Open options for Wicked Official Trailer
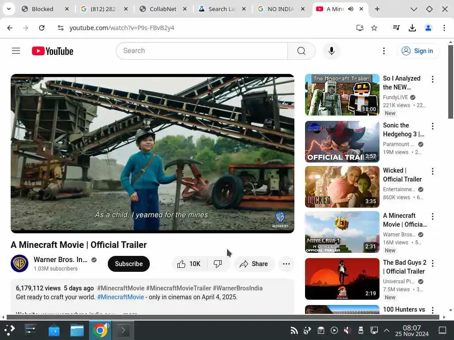This screenshot has height=340, width=454. pyautogui.click(x=433, y=171)
